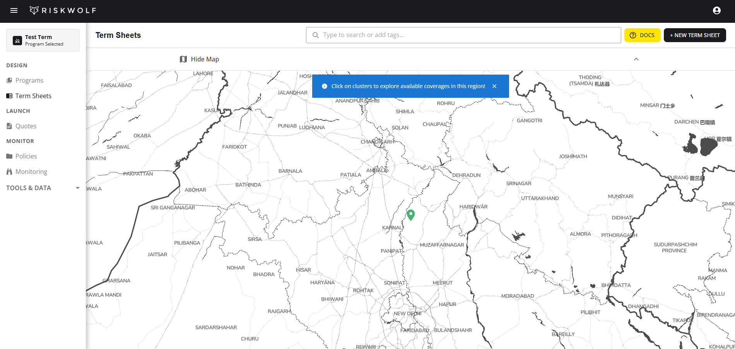The height and width of the screenshot is (349, 735).
Task: Toggle Hide Map to hide the map view
Action: pyautogui.click(x=199, y=59)
